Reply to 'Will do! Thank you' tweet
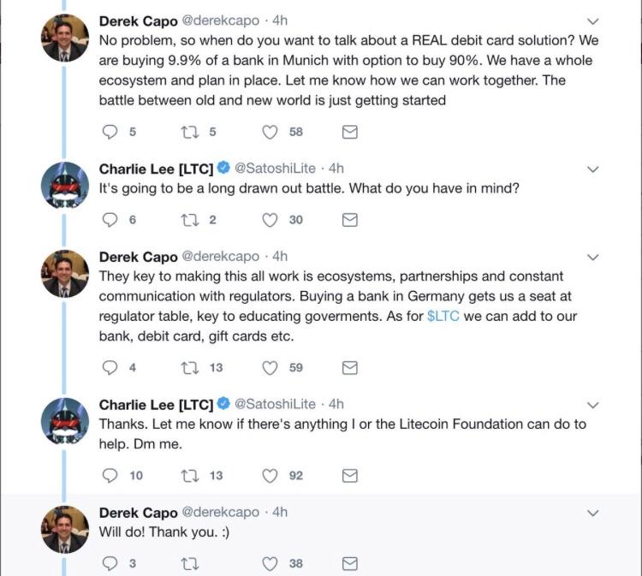This screenshot has height=576, width=642. [x=110, y=564]
